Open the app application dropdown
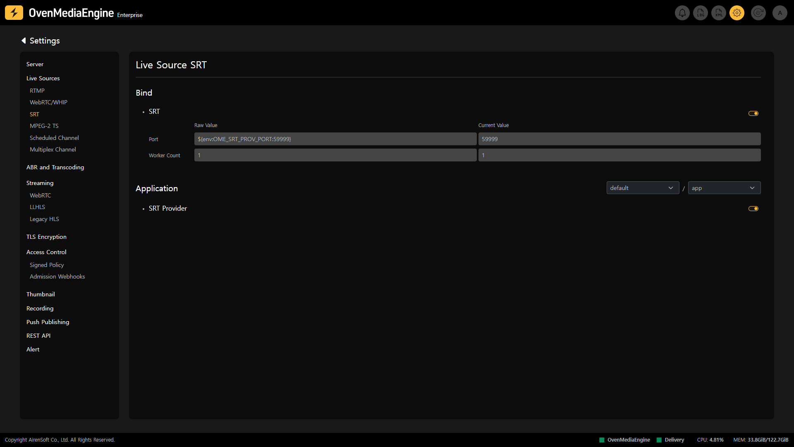The height and width of the screenshot is (447, 794). tap(724, 188)
